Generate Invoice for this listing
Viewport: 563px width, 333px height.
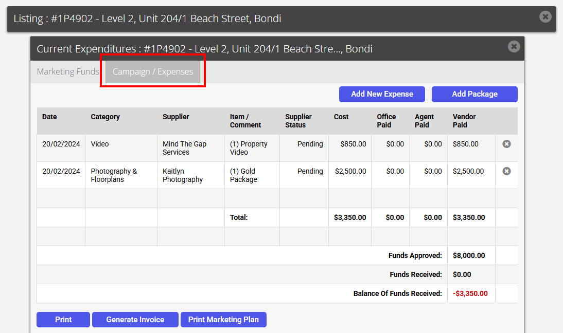135,320
